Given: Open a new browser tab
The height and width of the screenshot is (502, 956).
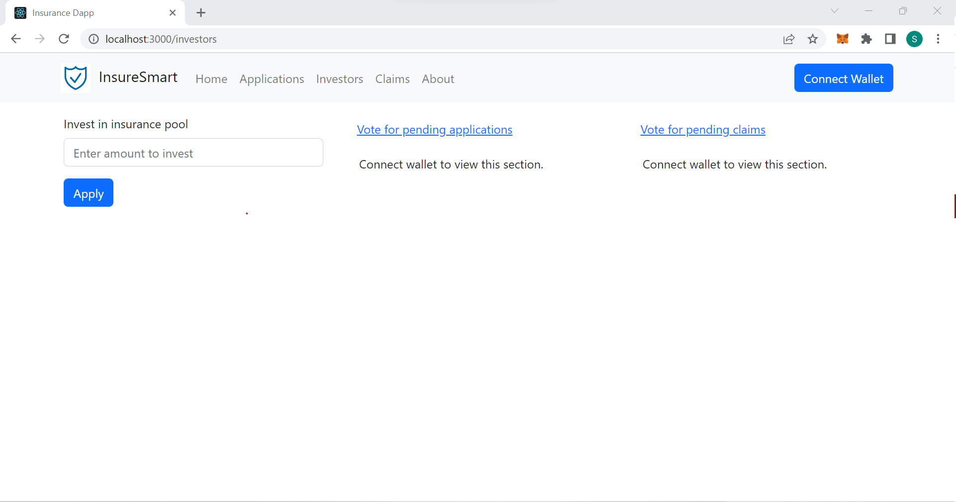Looking at the screenshot, I should pyautogui.click(x=201, y=13).
